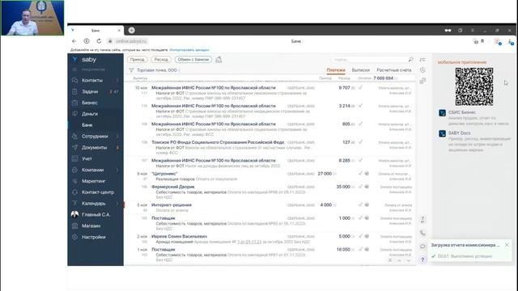Reload the page with the refresh icon
Screen dimensions: 518x291
click(x=99, y=41)
